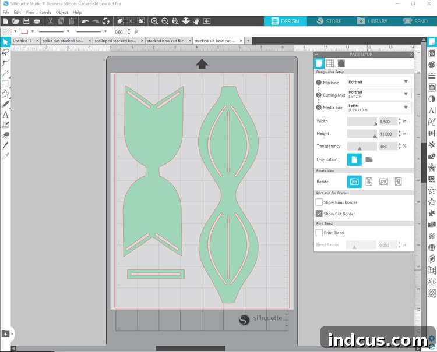Click the line thickness value field
This screenshot has width=437, height=352.
120,32
